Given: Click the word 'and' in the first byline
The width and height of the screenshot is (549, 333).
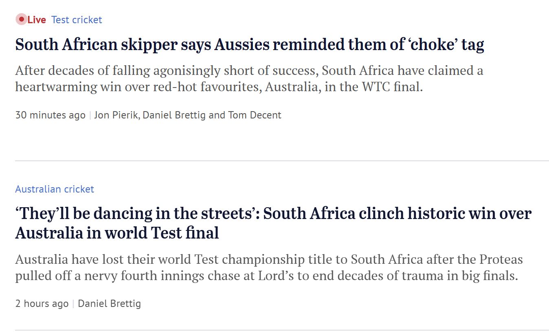Looking at the screenshot, I should coord(217,115).
